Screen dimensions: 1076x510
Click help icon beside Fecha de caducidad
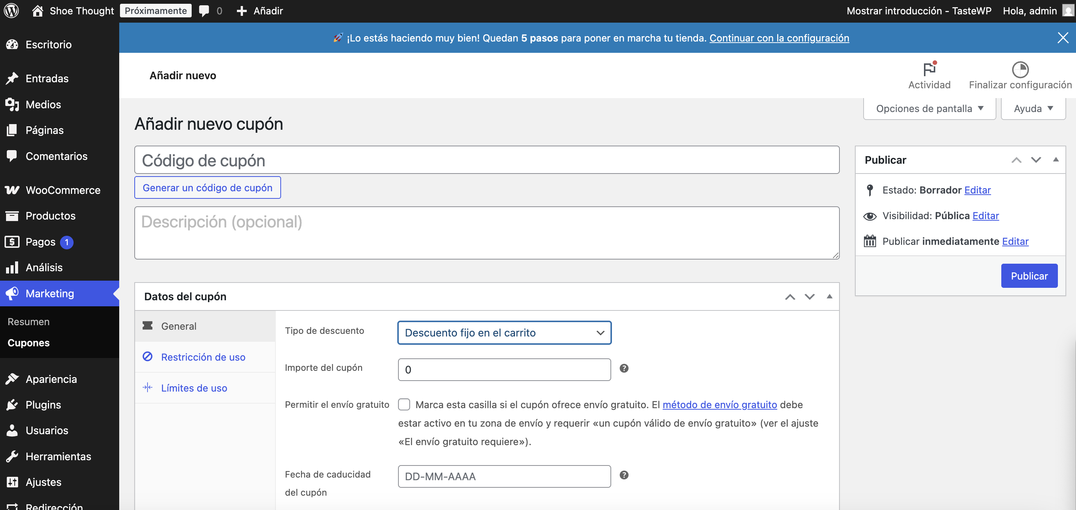[x=624, y=475]
